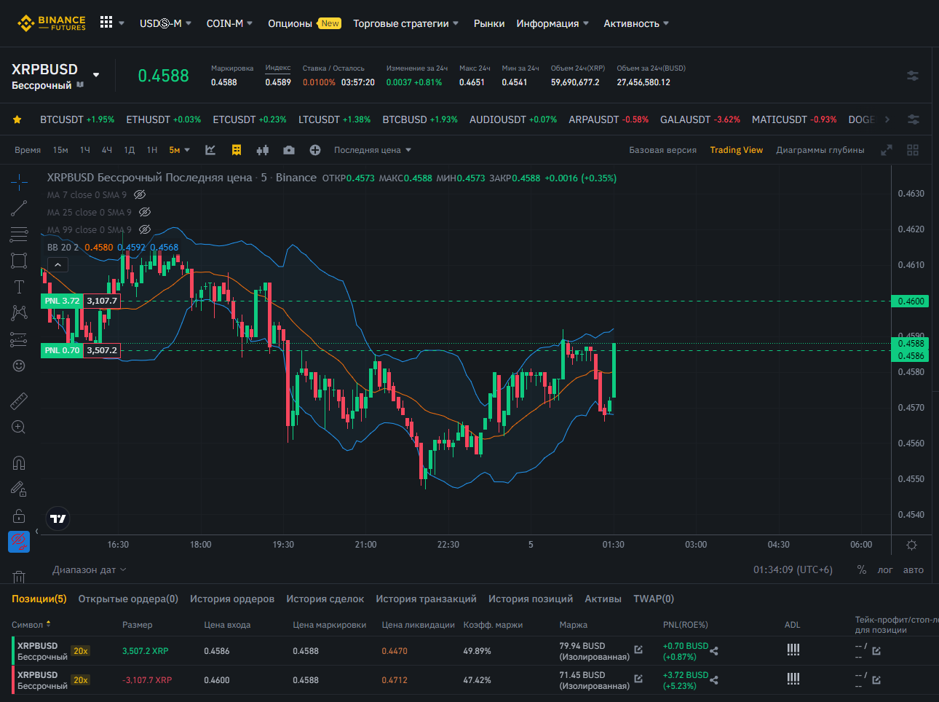
Task: Select the trend line drawing tool
Action: pyautogui.click(x=19, y=208)
